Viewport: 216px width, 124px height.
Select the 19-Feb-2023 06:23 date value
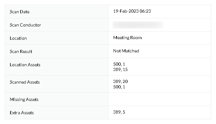[132, 11]
